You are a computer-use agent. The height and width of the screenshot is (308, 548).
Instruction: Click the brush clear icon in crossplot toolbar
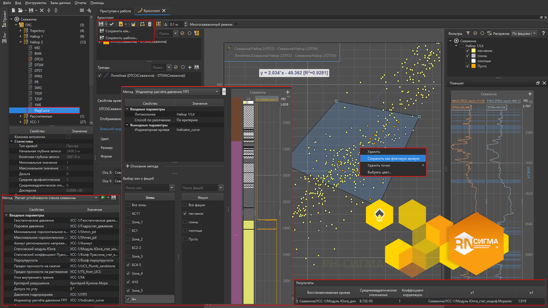tap(133, 24)
